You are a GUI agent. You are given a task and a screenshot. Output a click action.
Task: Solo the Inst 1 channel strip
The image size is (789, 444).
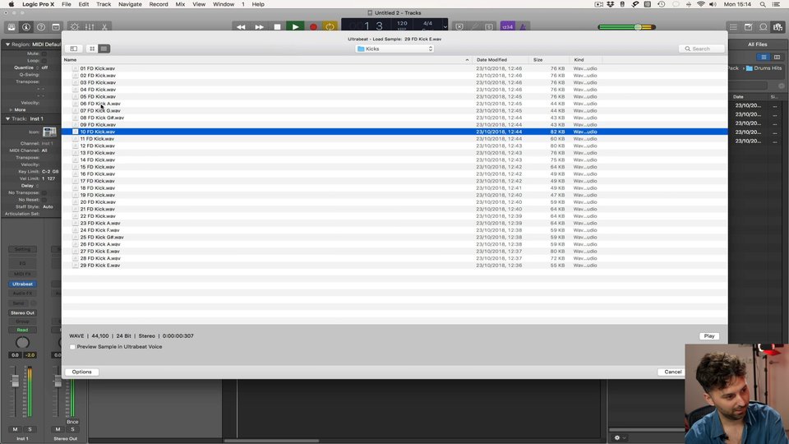30,429
